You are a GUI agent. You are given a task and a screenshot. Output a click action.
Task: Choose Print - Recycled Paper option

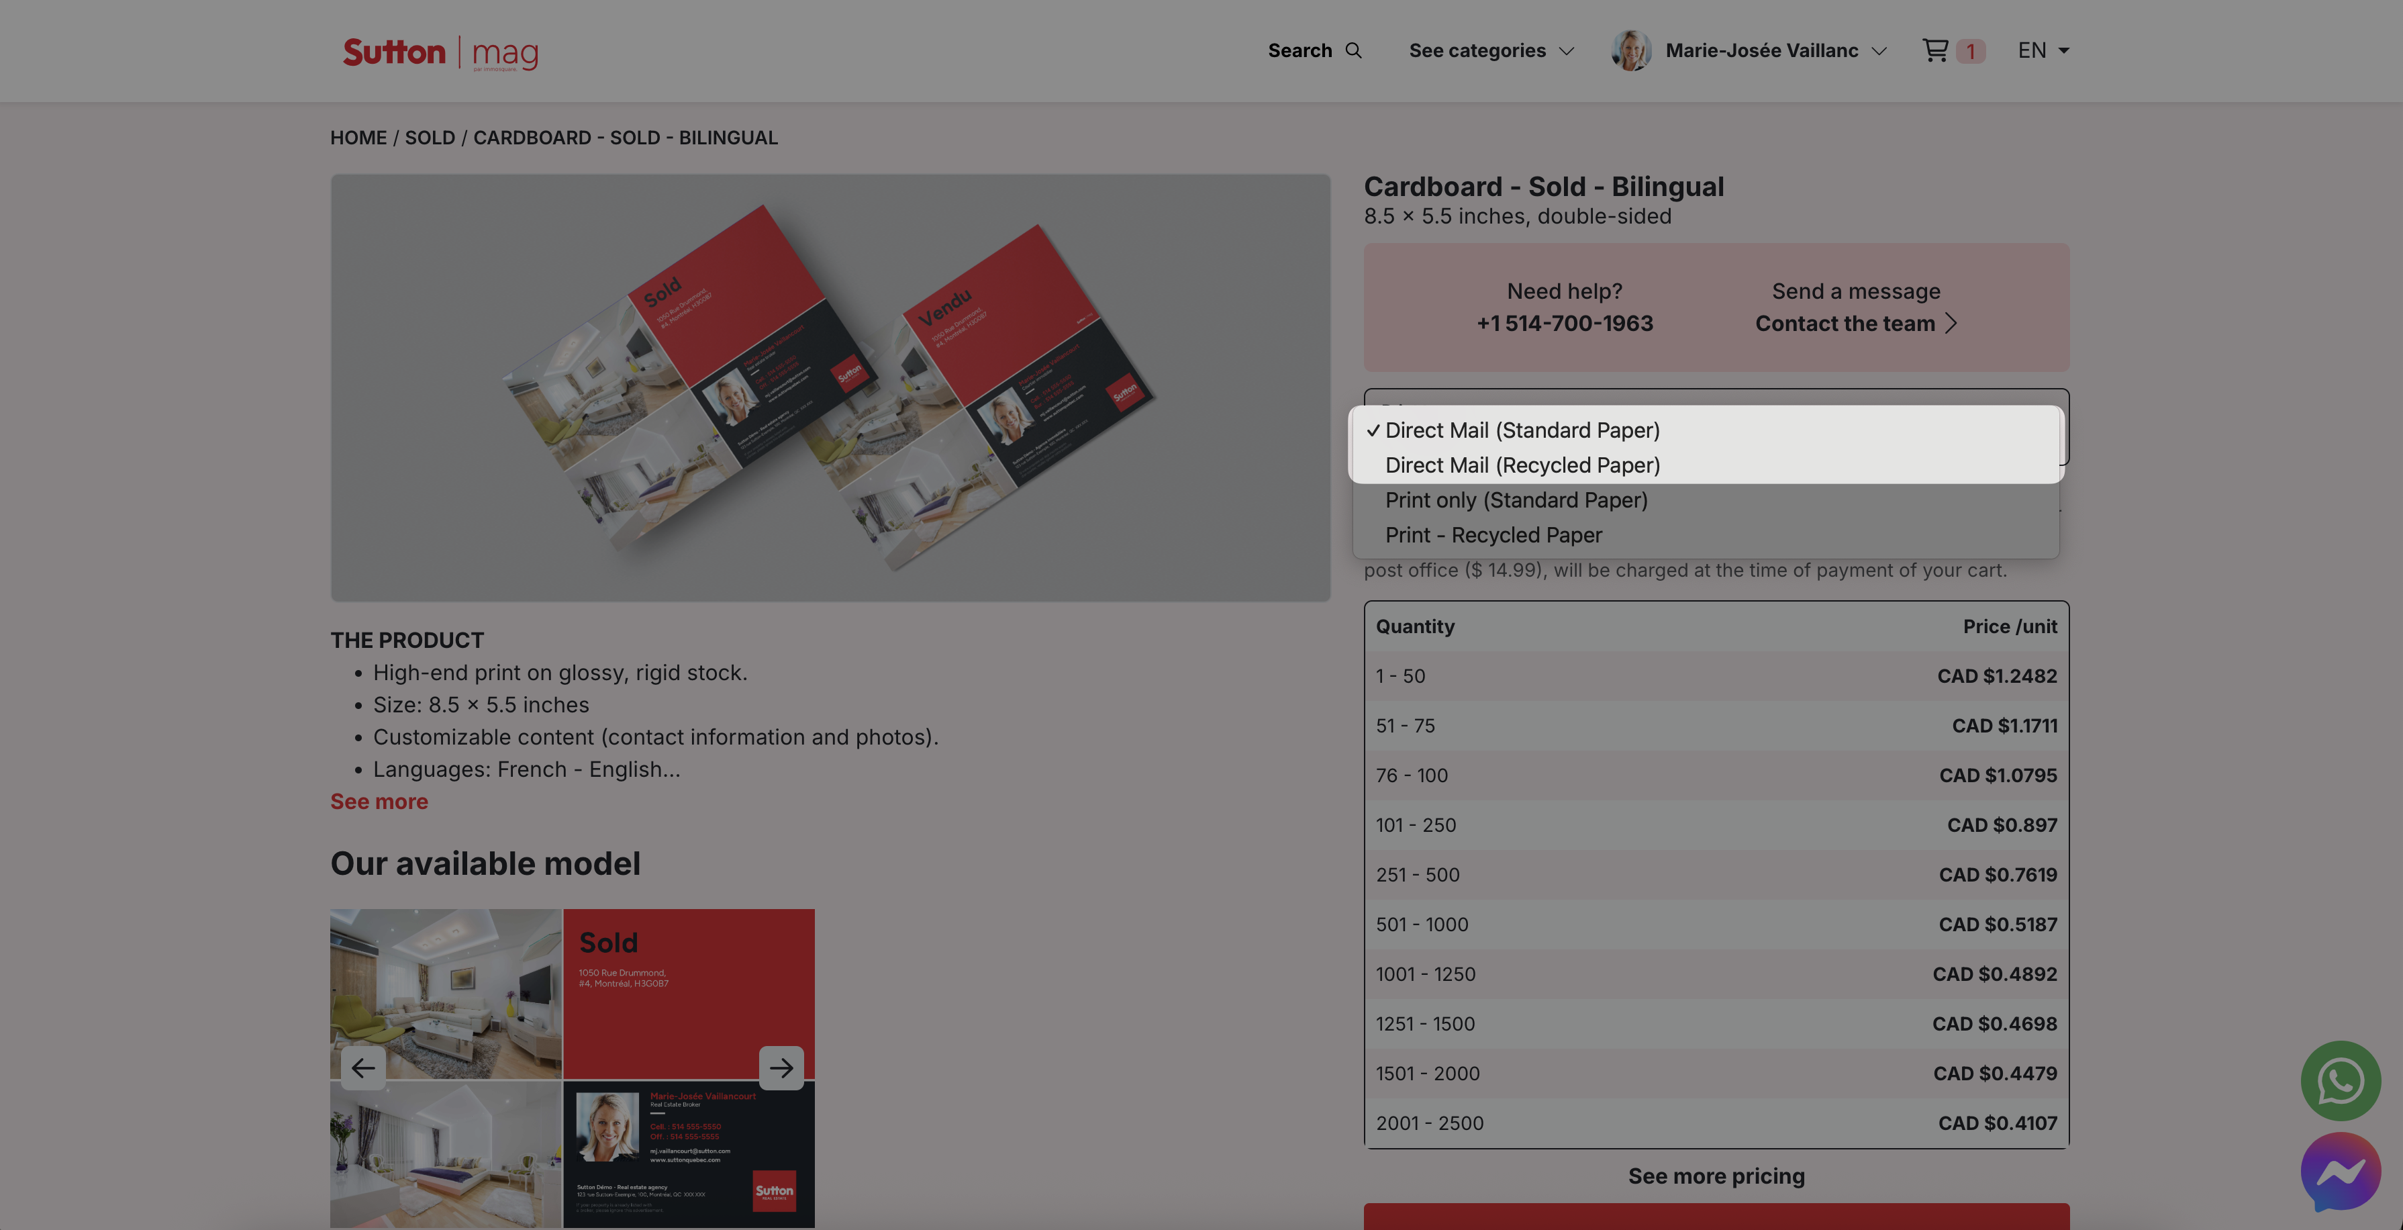coord(1493,534)
